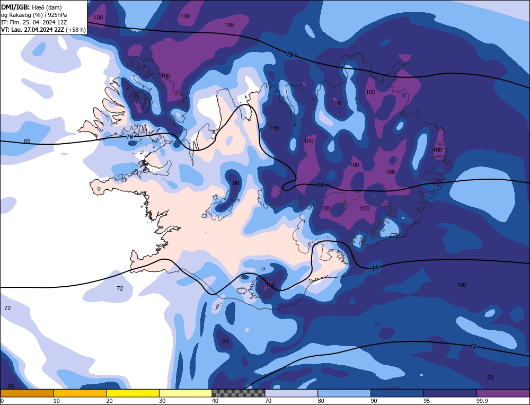Click the 'DMI/IGB: Hæð (dam)' title line
530x405 pixels.
tap(31, 7)
